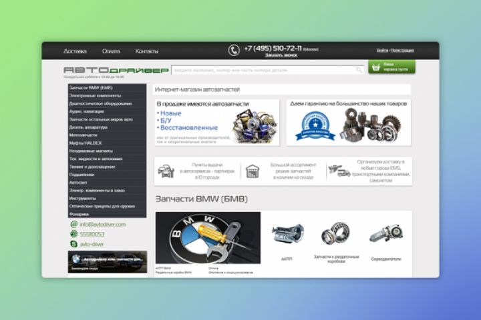
Task: Click the avto-driver Skype link
Action: point(92,244)
